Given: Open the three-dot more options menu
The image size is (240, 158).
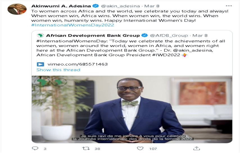Looking at the screenshot, I should (x=229, y=6).
